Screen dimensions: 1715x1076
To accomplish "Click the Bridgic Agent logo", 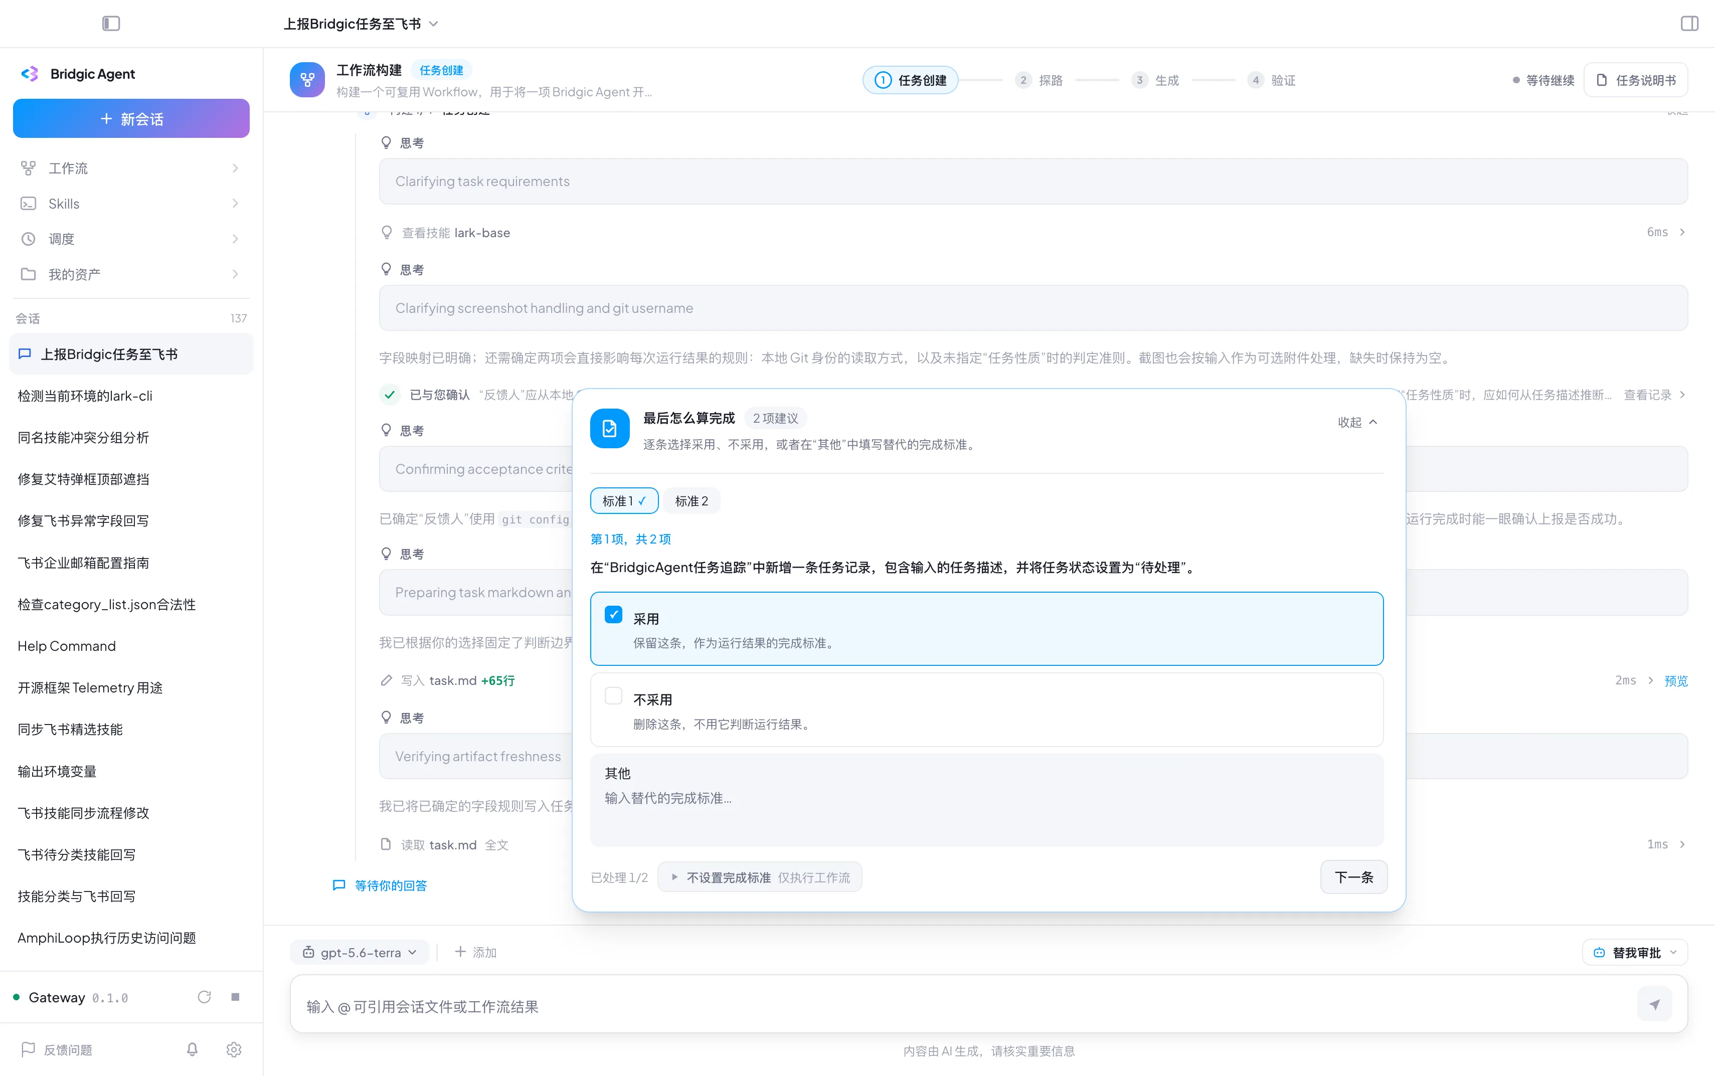I will click(x=30, y=74).
